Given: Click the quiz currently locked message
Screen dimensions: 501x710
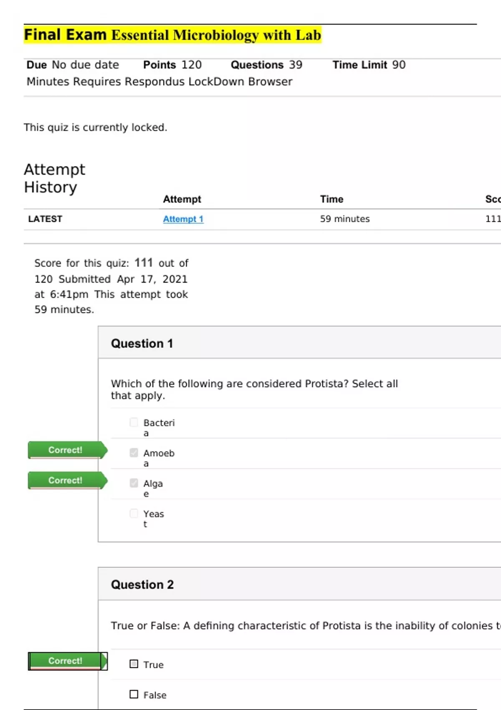Looking at the screenshot, I should coord(95,127).
